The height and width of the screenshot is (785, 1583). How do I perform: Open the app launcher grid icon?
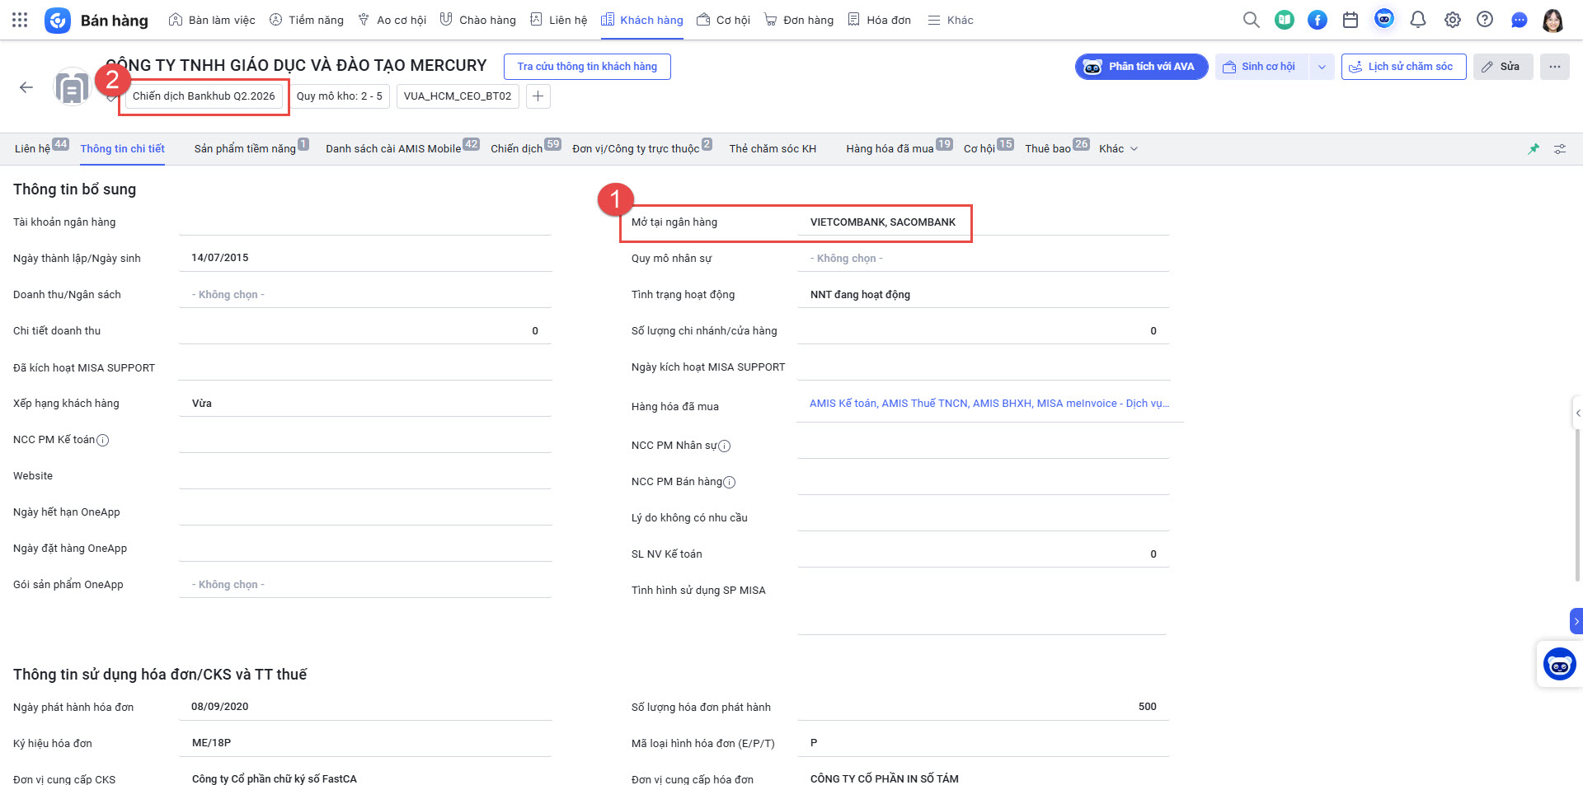(20, 20)
